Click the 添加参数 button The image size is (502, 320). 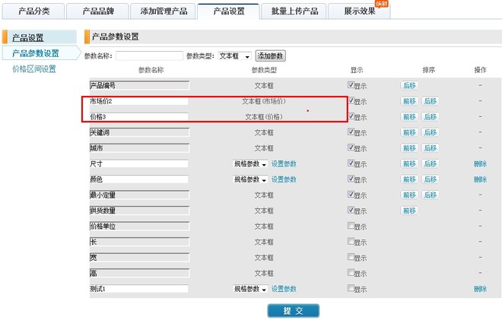(270, 56)
